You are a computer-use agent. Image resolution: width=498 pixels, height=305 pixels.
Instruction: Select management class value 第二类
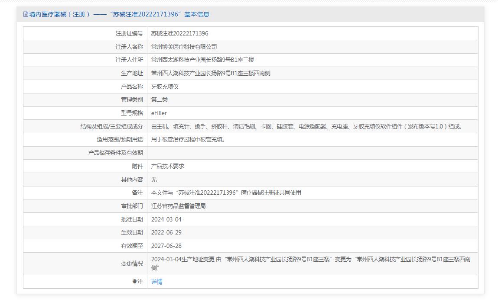(x=159, y=100)
